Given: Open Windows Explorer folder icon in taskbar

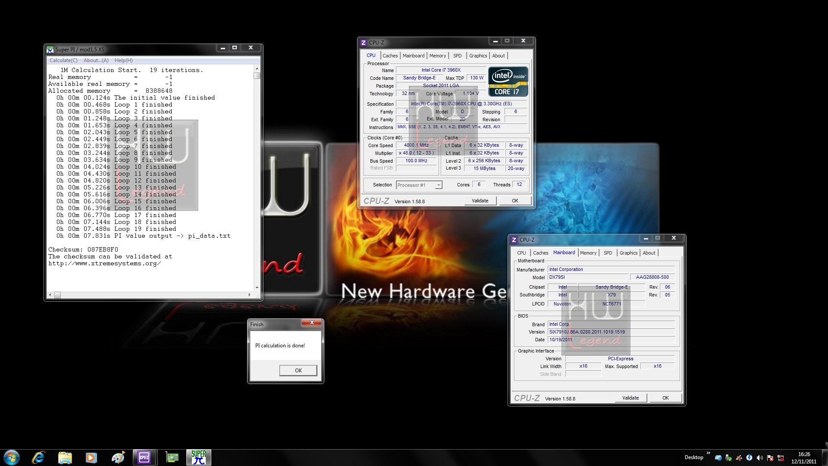Looking at the screenshot, I should click(x=65, y=457).
